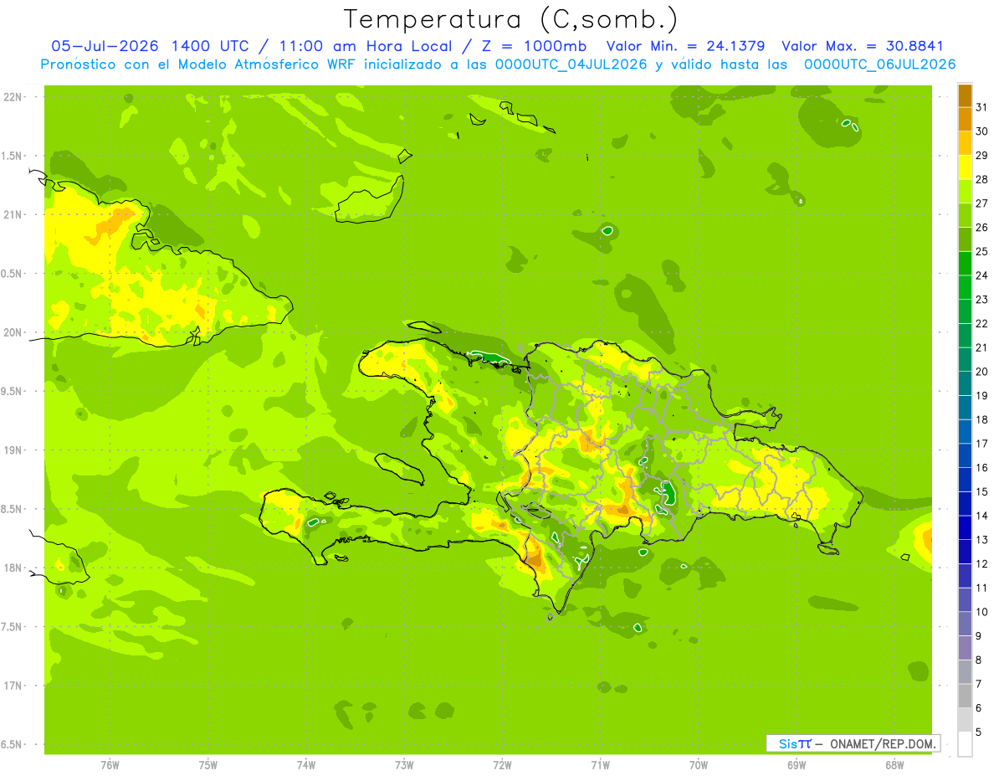Click the "0000UTC_06JUL2026" valid-until time text
The height and width of the screenshot is (776, 1004).
[879, 64]
